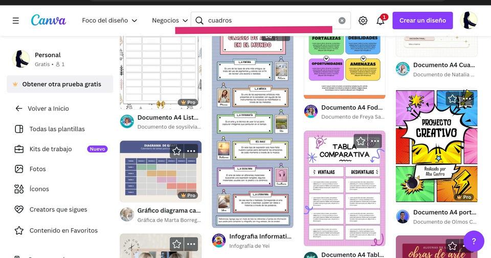The height and width of the screenshot is (258, 491).
Task: Open the FODA template thumbnail
Action: [344, 68]
